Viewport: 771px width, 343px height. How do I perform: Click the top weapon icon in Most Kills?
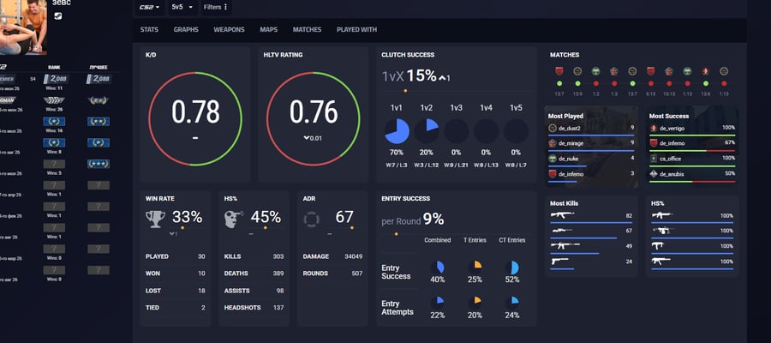pos(563,215)
